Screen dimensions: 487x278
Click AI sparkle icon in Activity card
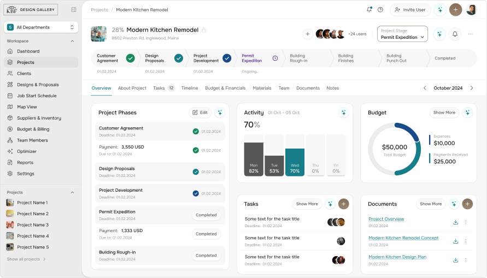coord(343,113)
